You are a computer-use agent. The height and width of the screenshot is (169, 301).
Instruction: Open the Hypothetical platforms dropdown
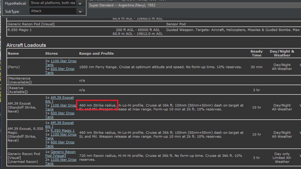tap(57, 3)
